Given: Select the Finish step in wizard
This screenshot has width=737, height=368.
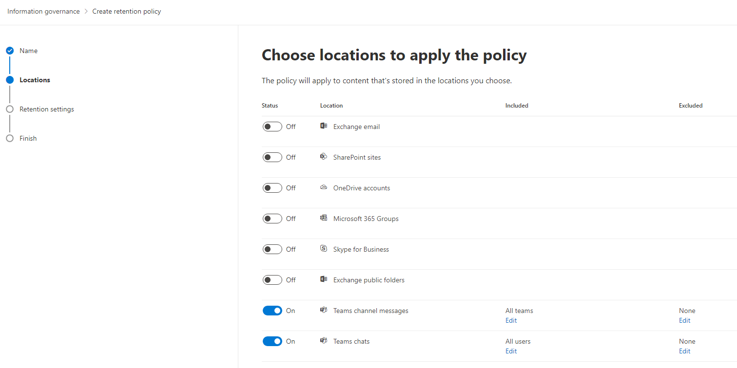Looking at the screenshot, I should [28, 138].
